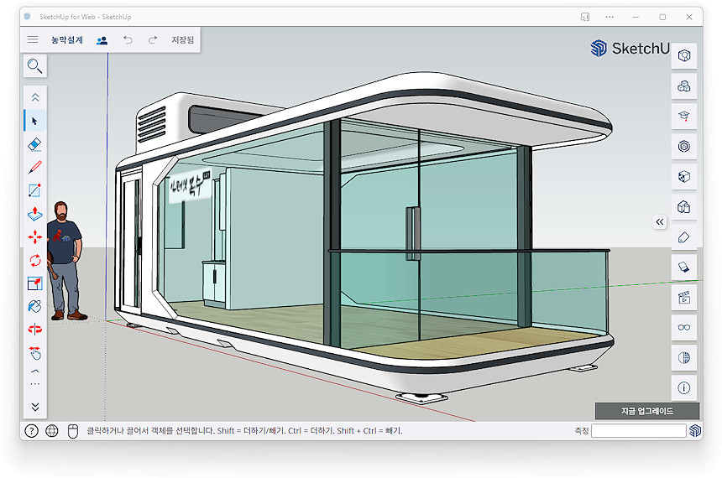This screenshot has width=722, height=478.
Task: Open the Shadows panel icon
Action: click(x=683, y=268)
